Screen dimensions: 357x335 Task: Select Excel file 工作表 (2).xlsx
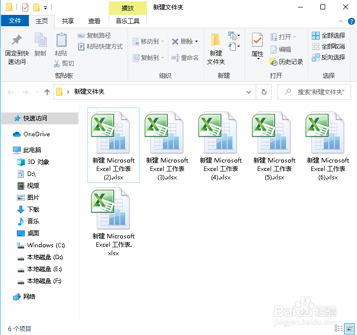point(113,146)
